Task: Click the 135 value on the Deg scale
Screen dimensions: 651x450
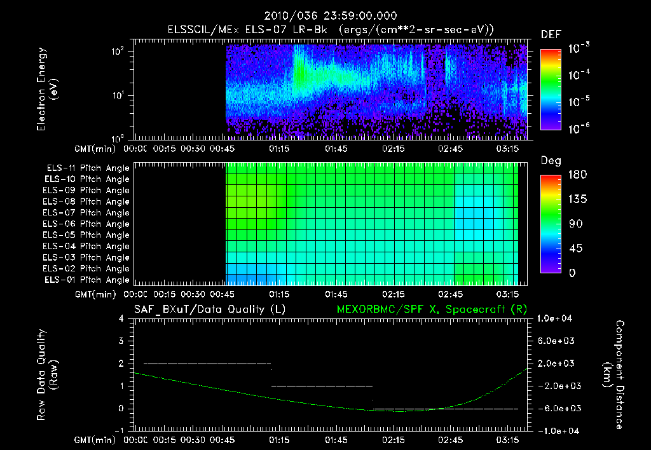Action: pyautogui.click(x=577, y=200)
